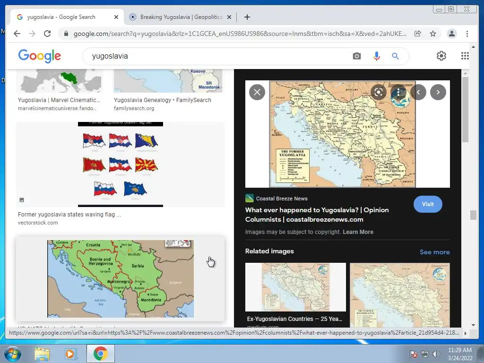484x363 pixels.
Task: Click the Chrome taskbar button
Action: pyautogui.click(x=101, y=354)
